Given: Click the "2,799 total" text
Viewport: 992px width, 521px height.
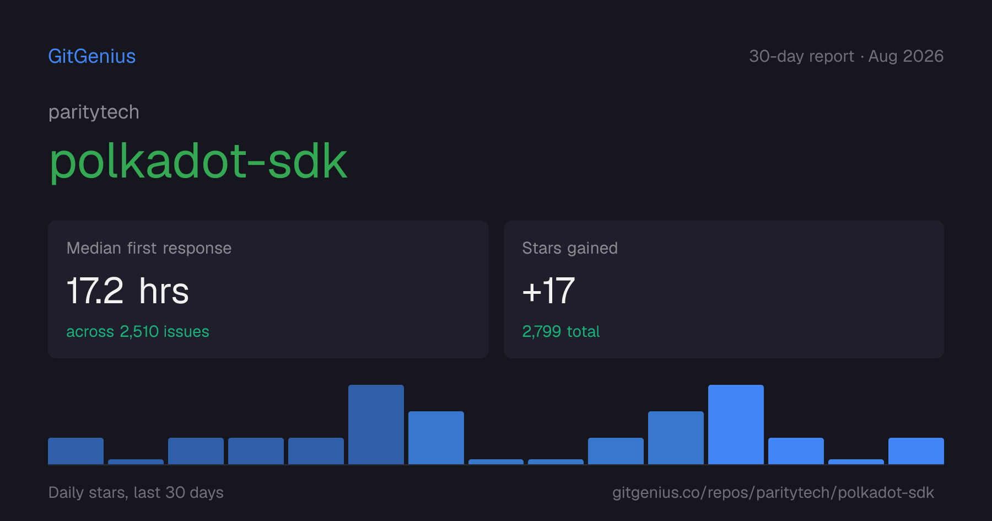Looking at the screenshot, I should (561, 331).
